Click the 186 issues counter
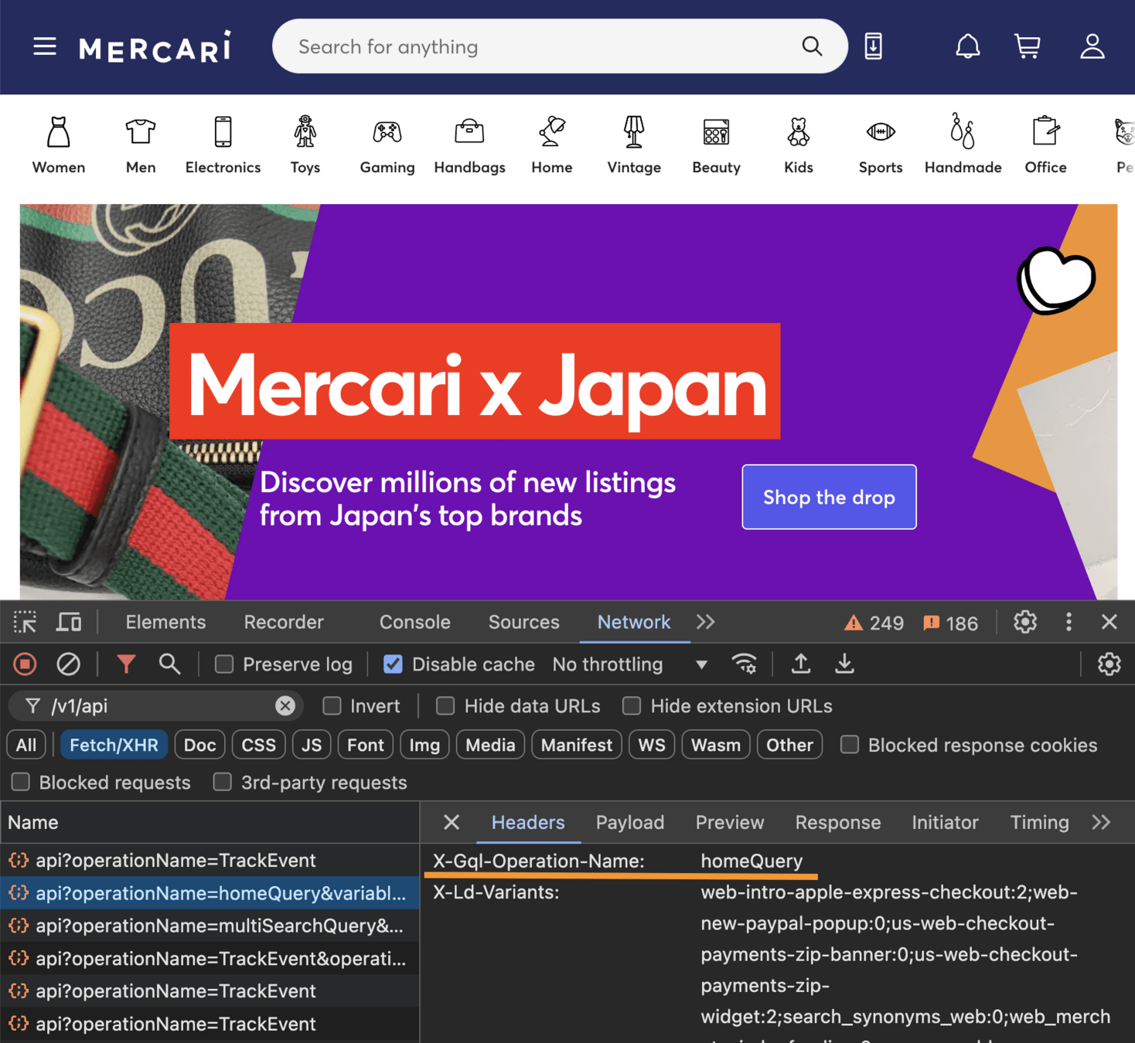 coord(950,623)
